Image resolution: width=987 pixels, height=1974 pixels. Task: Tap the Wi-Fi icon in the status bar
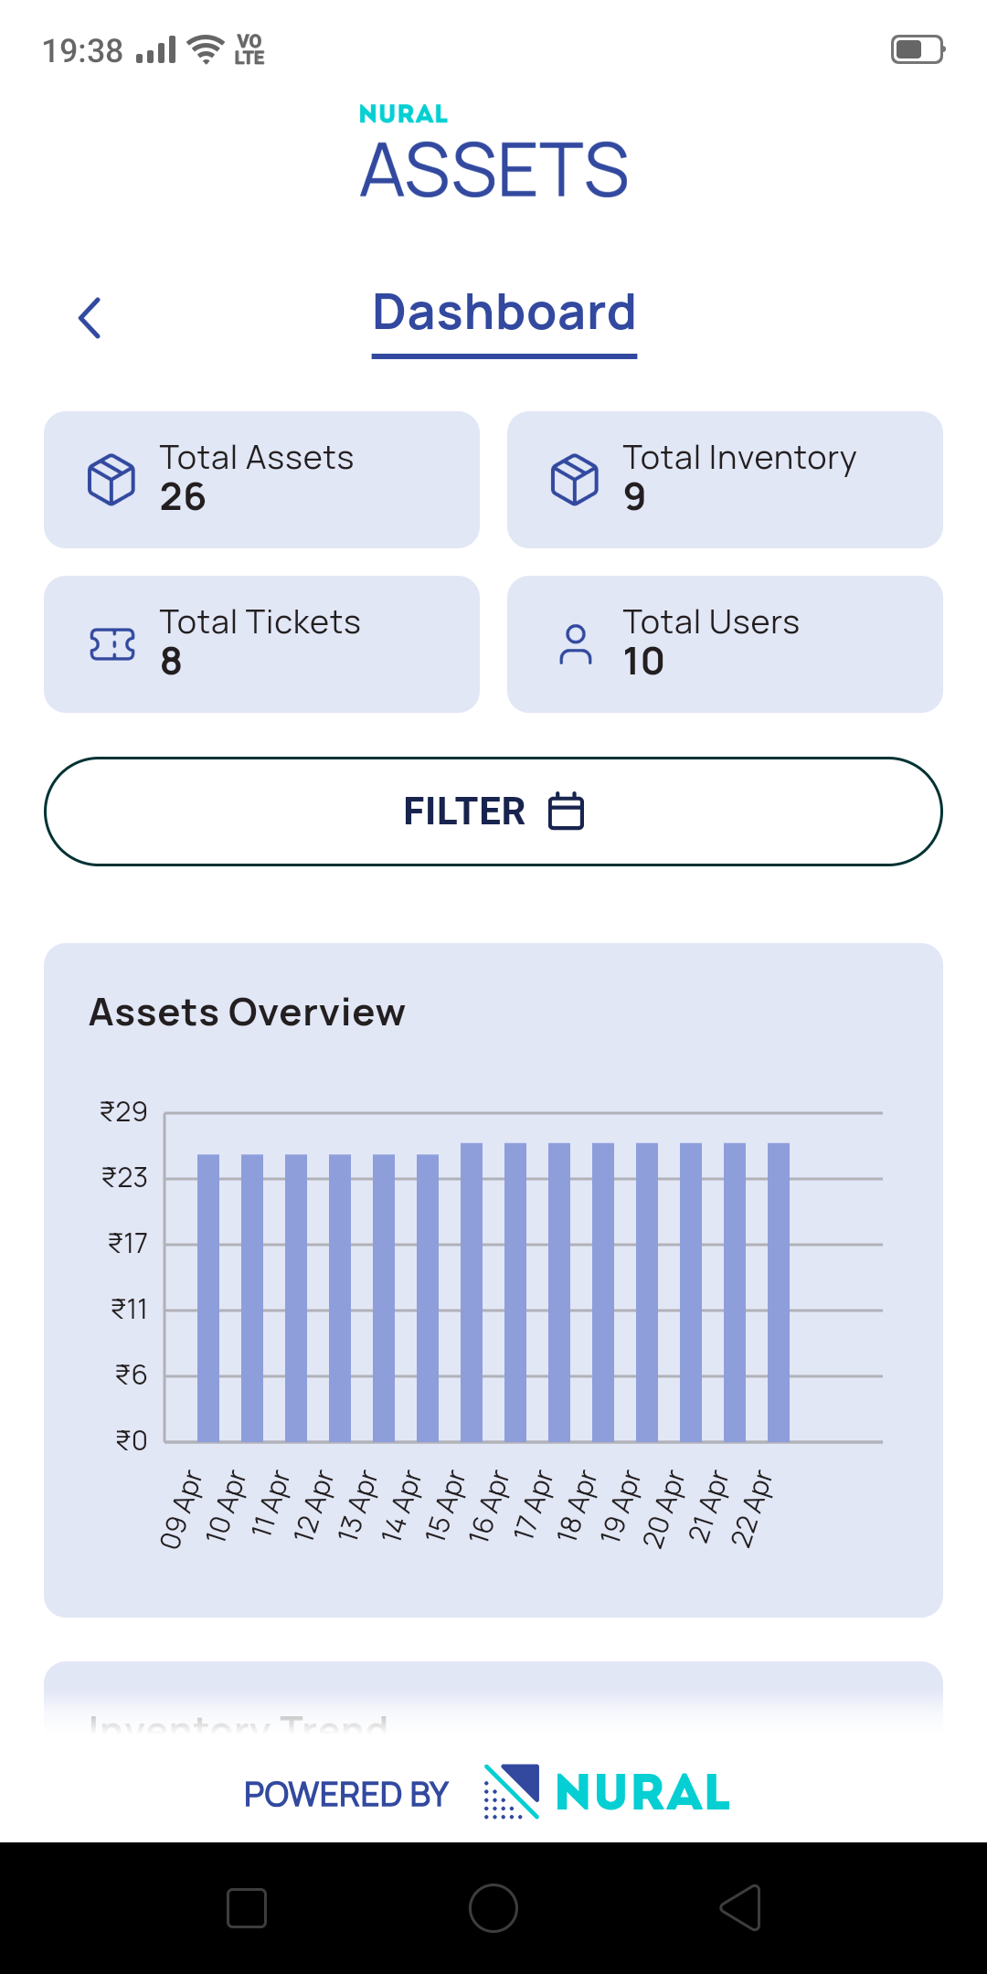point(206,49)
